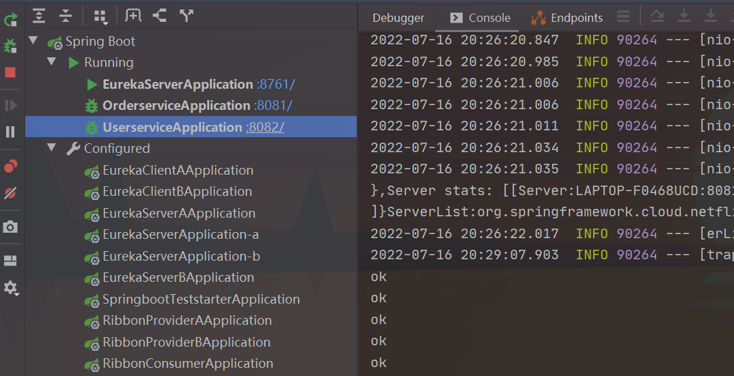
Task: Click the Resume Program icon
Action: click(x=10, y=105)
